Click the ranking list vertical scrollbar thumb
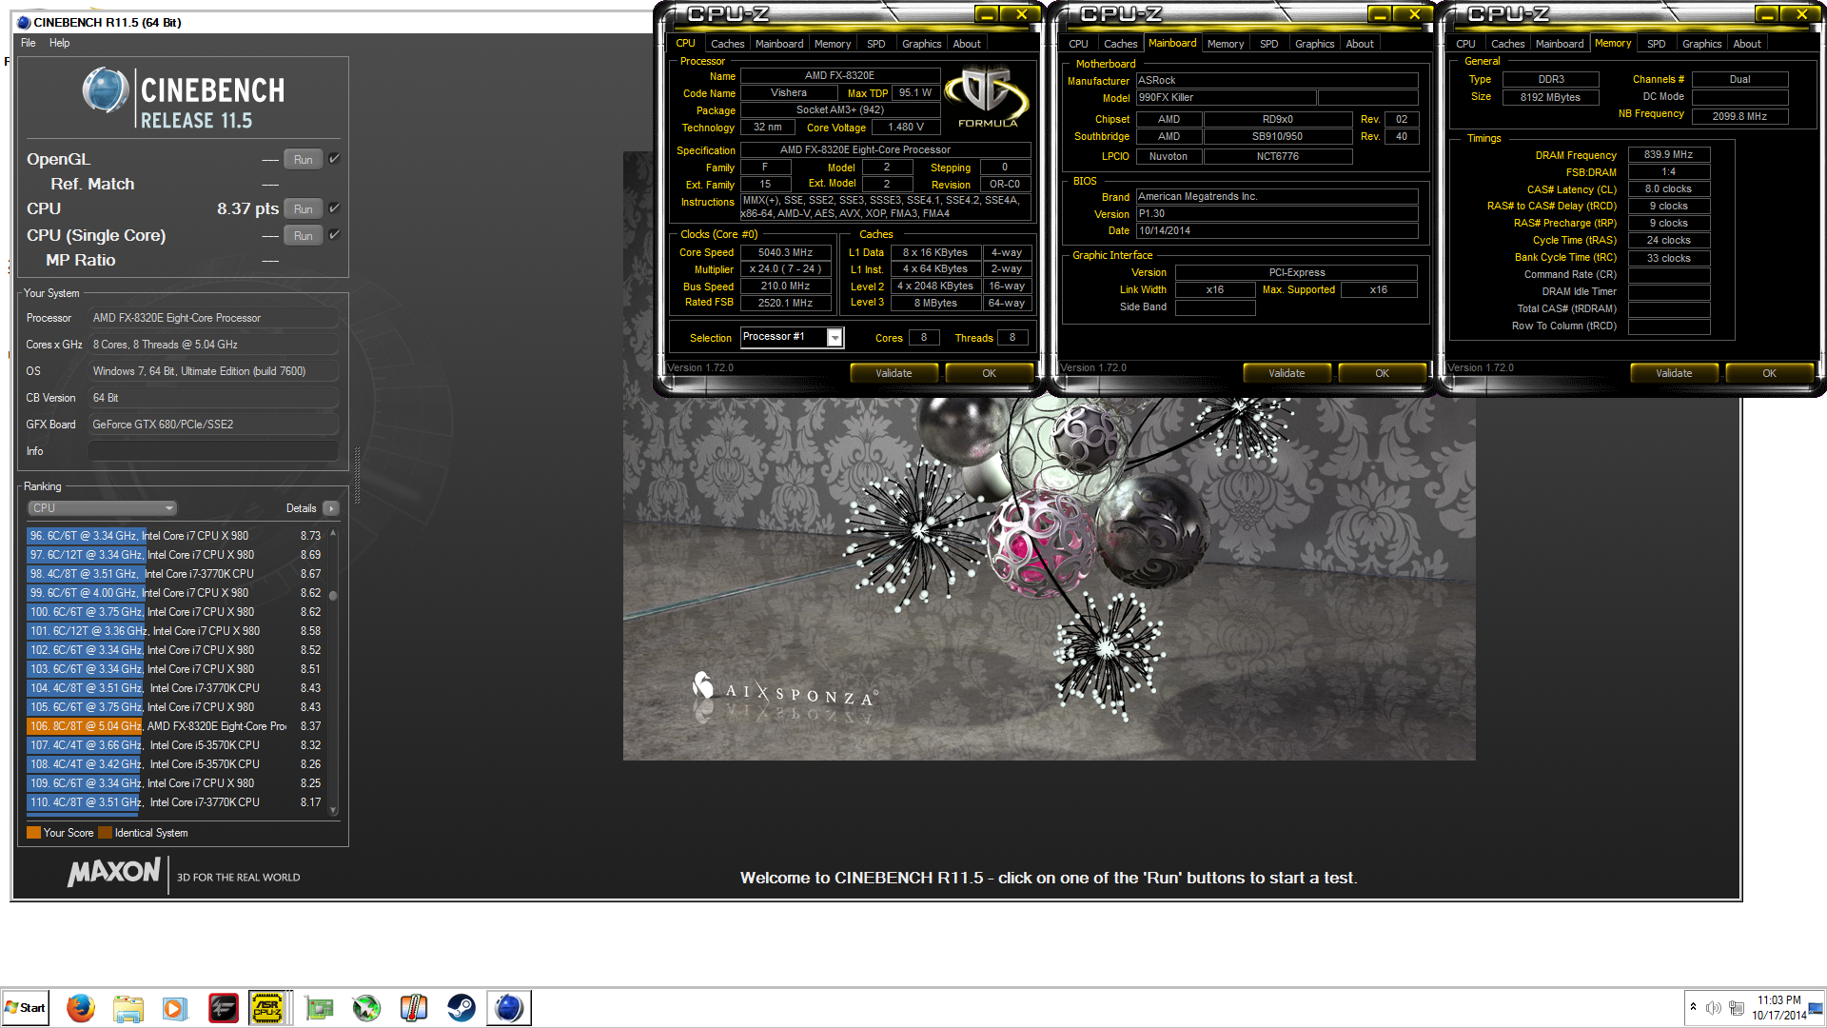This screenshot has width=1827, height=1028. [333, 595]
